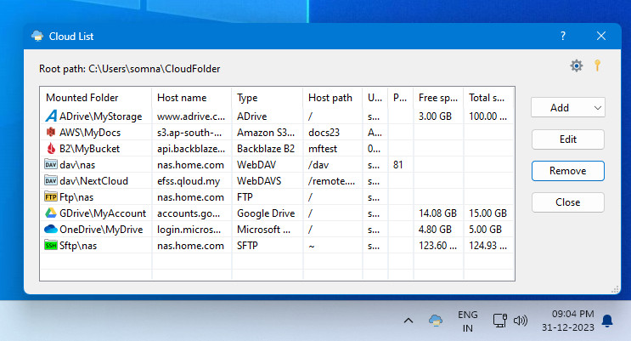
Task: Show hidden tray icons chevron
Action: [408, 321]
